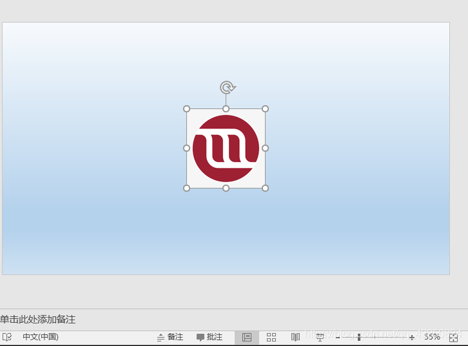Screen dimensions: 468x346
Task: Fit slide to current window
Action: pos(453,338)
